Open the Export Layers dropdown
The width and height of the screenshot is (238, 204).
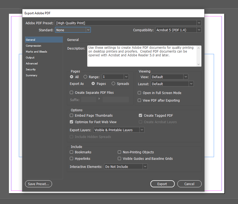pos(119,130)
